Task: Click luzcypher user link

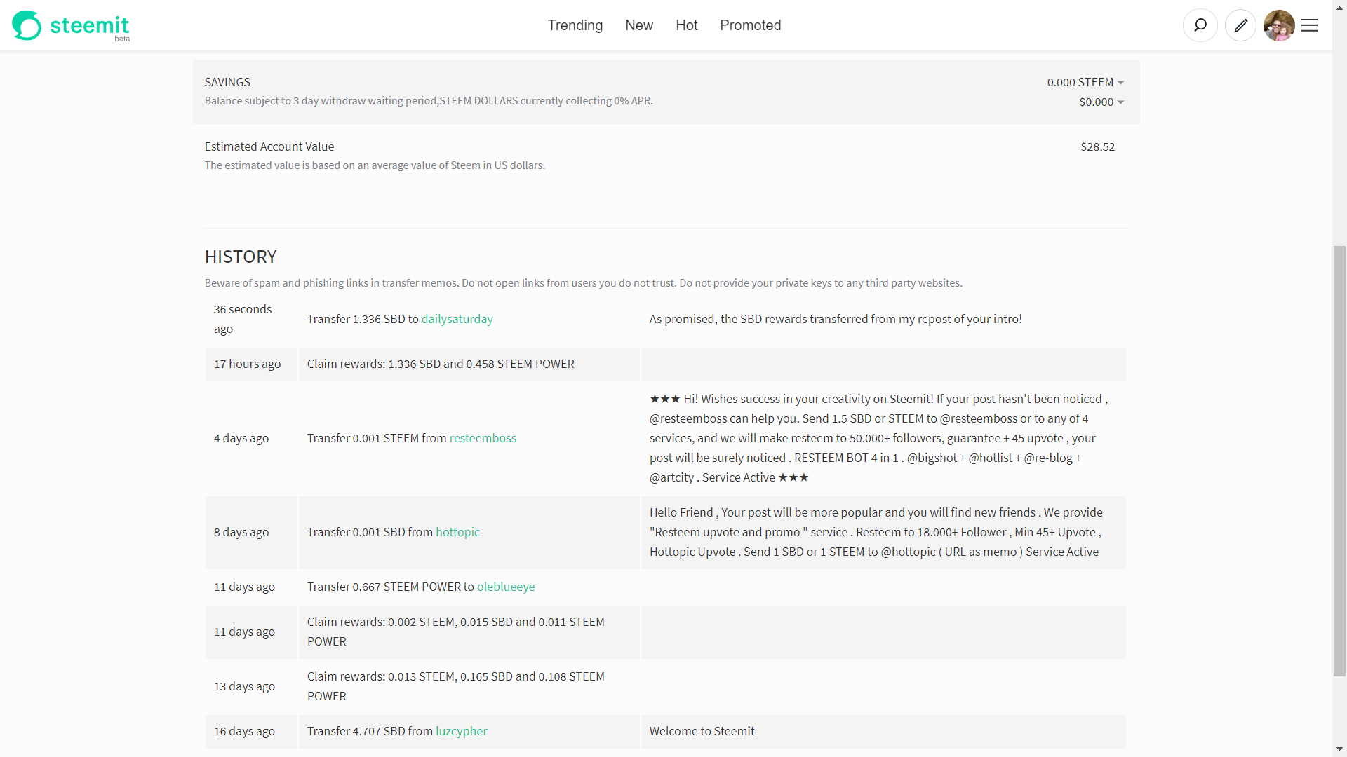Action: pos(461,731)
